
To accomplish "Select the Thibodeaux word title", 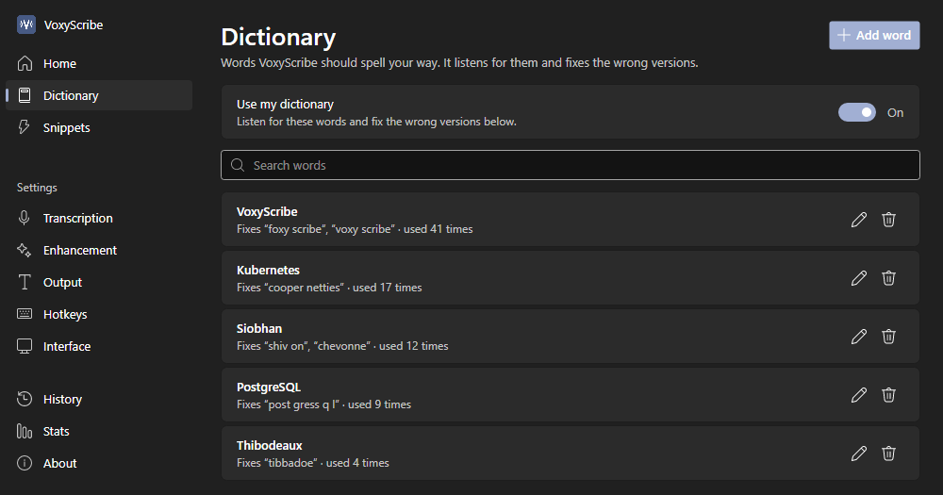I will click(269, 445).
